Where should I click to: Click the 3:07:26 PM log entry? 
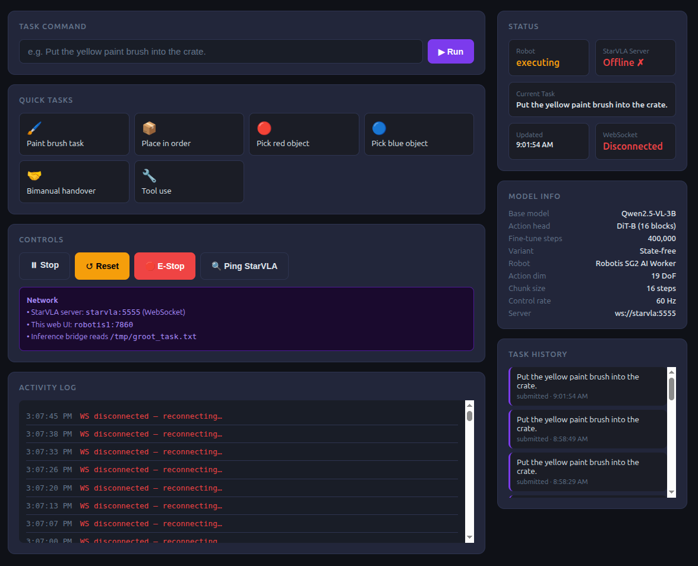coord(242,470)
